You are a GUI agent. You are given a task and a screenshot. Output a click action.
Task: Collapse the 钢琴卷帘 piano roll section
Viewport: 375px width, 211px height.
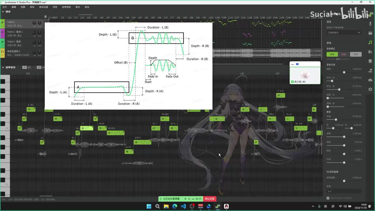[3, 67]
